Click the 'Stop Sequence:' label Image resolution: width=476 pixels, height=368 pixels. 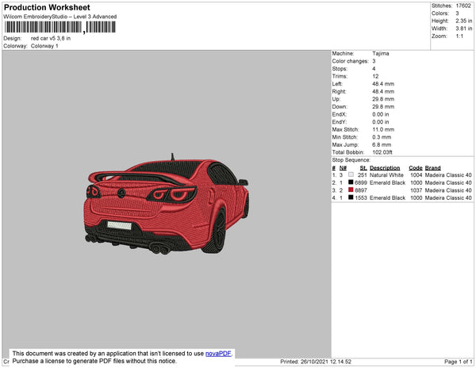click(x=351, y=160)
